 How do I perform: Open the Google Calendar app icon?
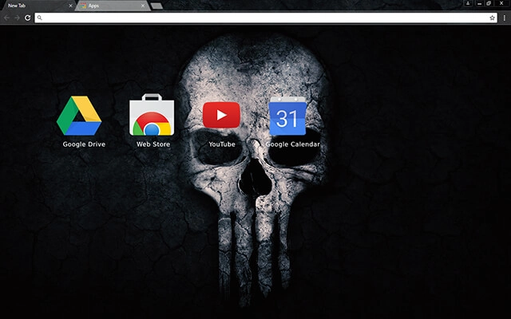(x=287, y=116)
